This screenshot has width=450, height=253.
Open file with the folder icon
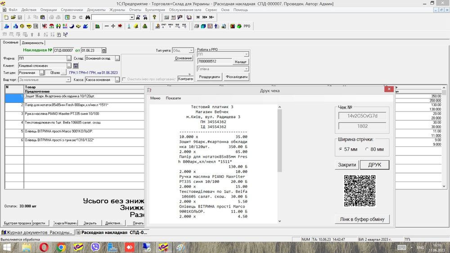tap(13, 18)
